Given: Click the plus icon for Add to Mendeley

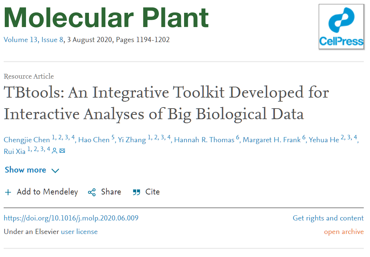Looking at the screenshot, I should (x=8, y=192).
